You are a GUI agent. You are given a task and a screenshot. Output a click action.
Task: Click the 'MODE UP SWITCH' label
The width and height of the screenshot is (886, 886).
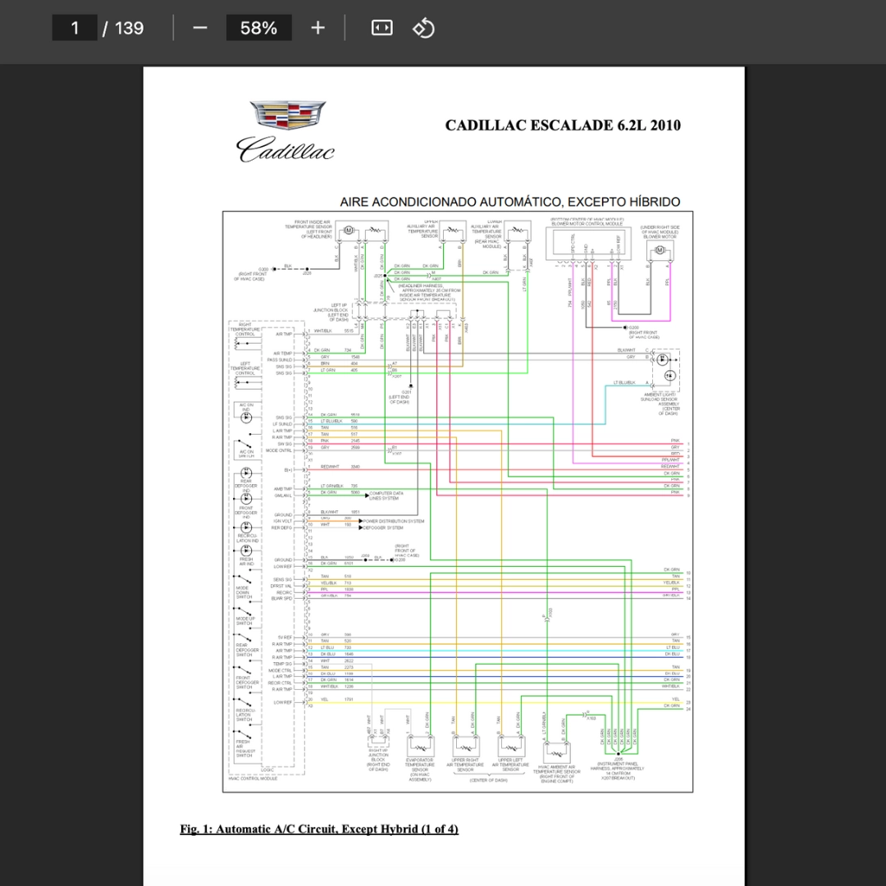[245, 621]
